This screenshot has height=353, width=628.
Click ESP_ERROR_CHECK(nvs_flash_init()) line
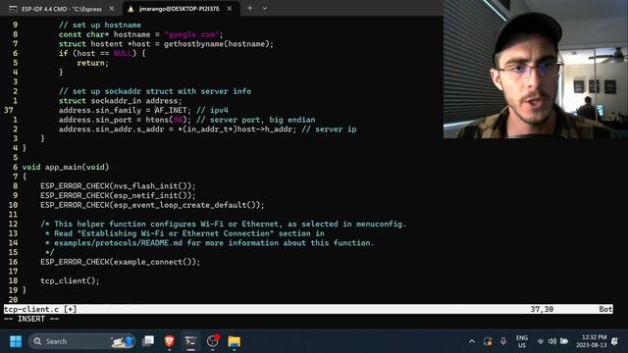click(x=118, y=186)
